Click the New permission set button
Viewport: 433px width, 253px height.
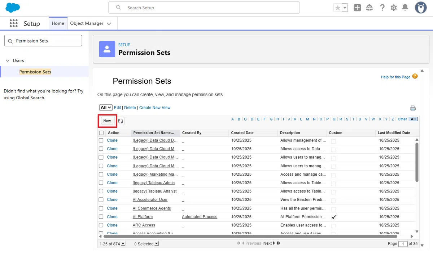(x=107, y=121)
